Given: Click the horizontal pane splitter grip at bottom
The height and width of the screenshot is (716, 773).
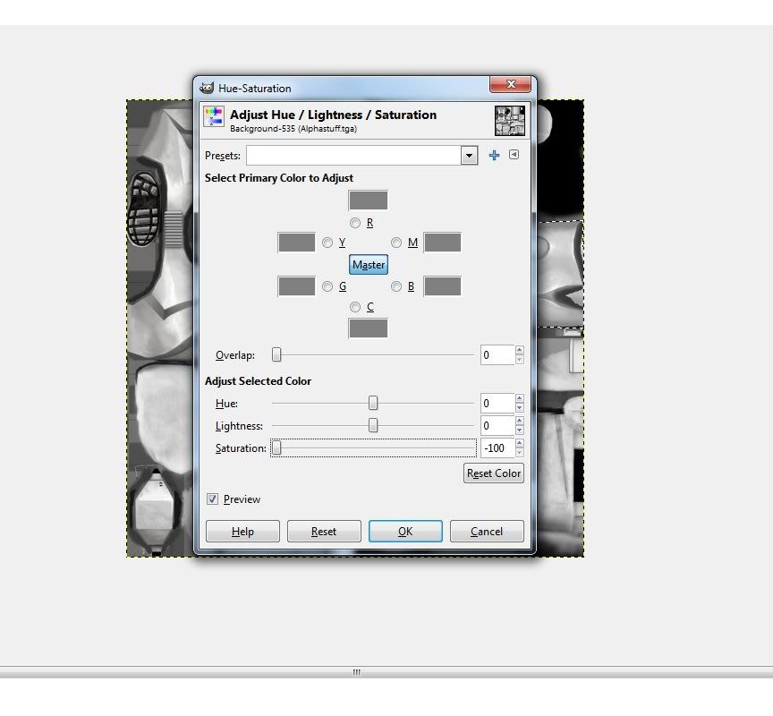Looking at the screenshot, I should 357,672.
